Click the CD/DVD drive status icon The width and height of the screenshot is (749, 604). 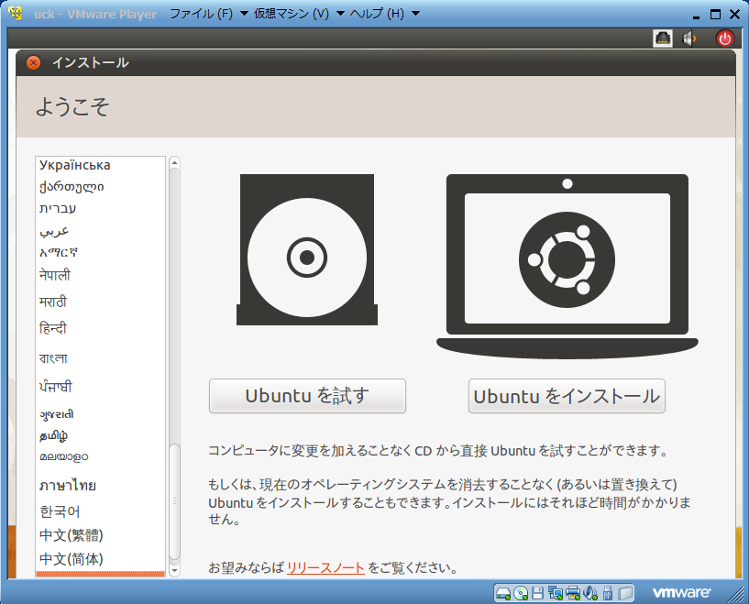pyautogui.click(x=521, y=593)
